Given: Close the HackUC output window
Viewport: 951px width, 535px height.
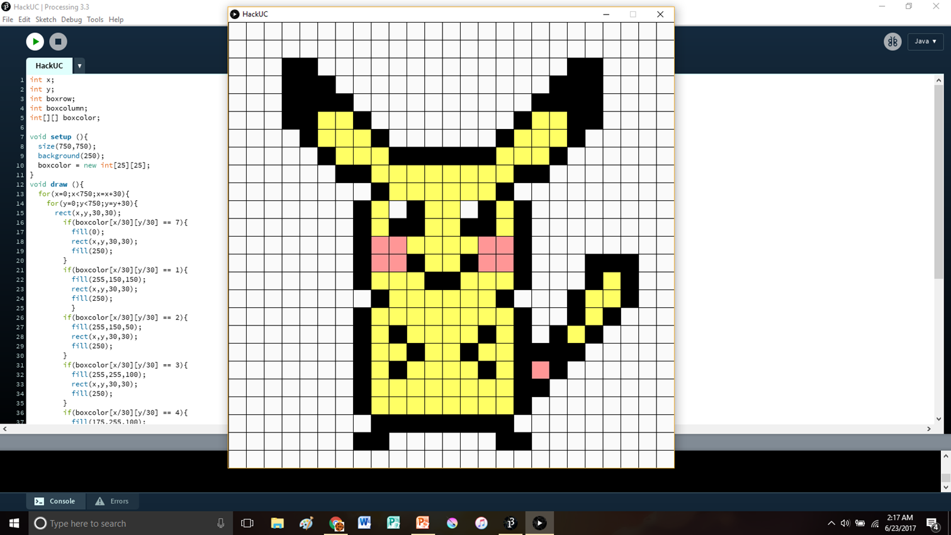Looking at the screenshot, I should click(x=660, y=14).
